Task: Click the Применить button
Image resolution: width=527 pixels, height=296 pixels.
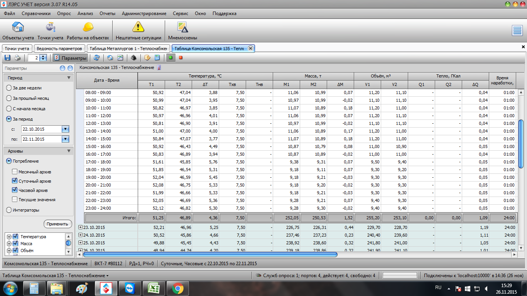Action: tap(57, 224)
